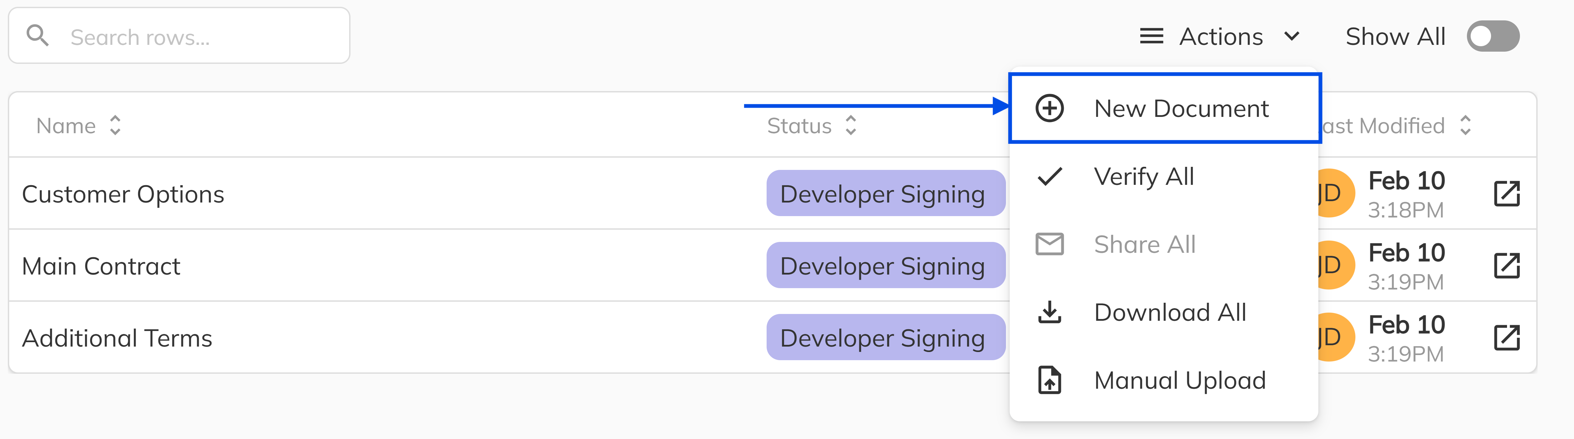Image resolution: width=1574 pixels, height=439 pixels.
Task: Click the upload file icon beside Manual Upload
Action: [x=1049, y=380]
